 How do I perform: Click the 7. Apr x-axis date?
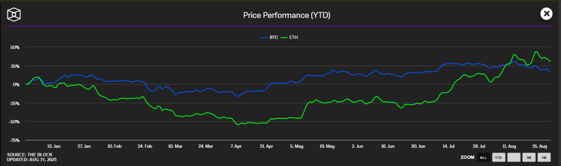[236, 146]
